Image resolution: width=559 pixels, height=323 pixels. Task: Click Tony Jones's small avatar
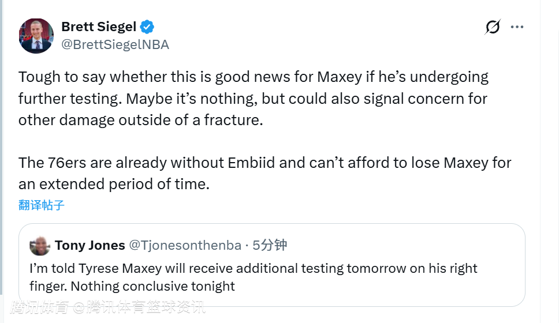[40, 246]
